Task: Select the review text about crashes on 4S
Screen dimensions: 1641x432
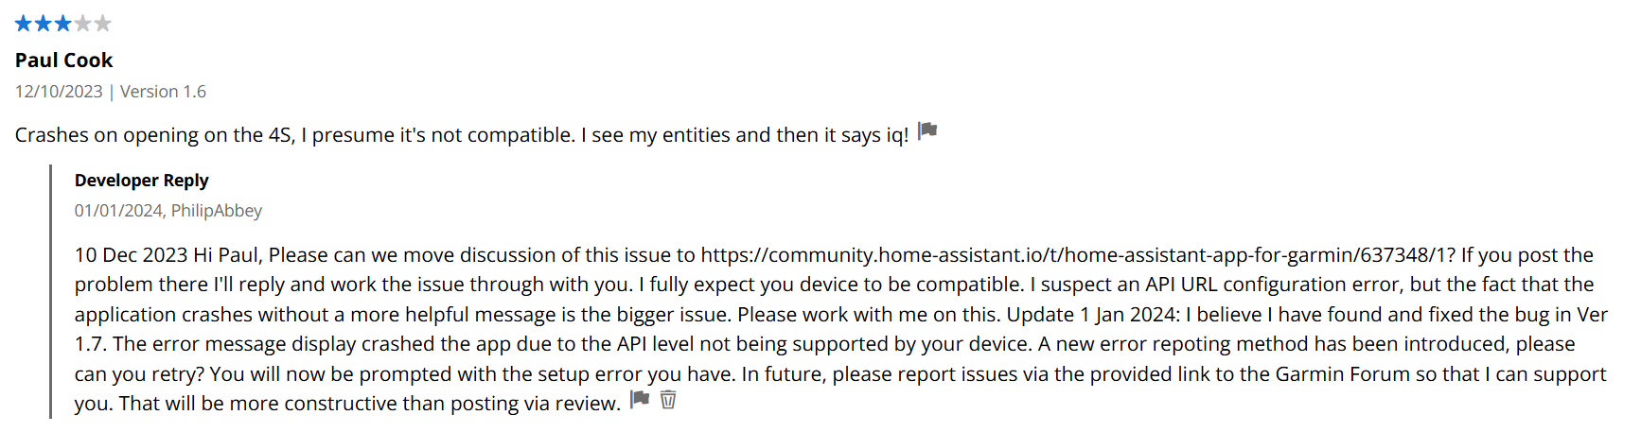Action: click(461, 135)
